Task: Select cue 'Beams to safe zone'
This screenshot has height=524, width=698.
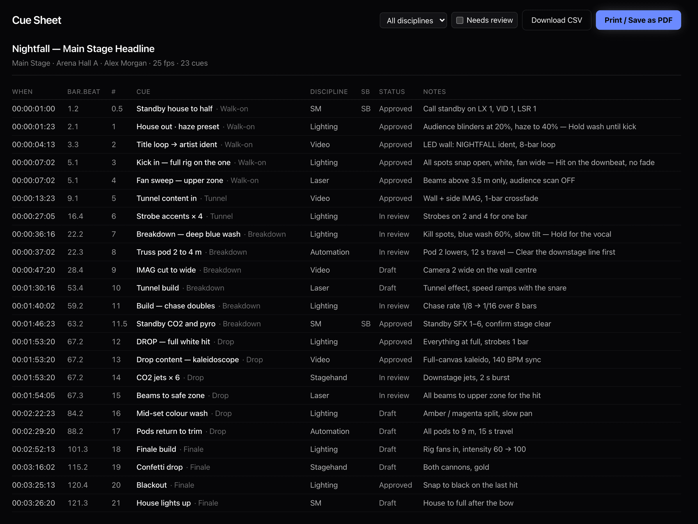Action: [x=170, y=395]
